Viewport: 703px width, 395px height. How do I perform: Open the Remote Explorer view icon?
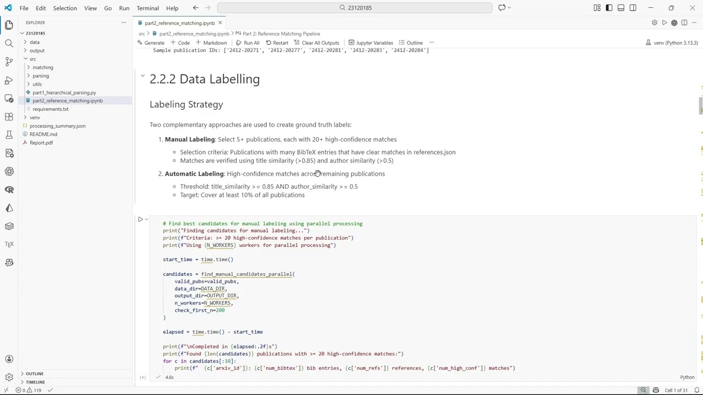[9, 98]
